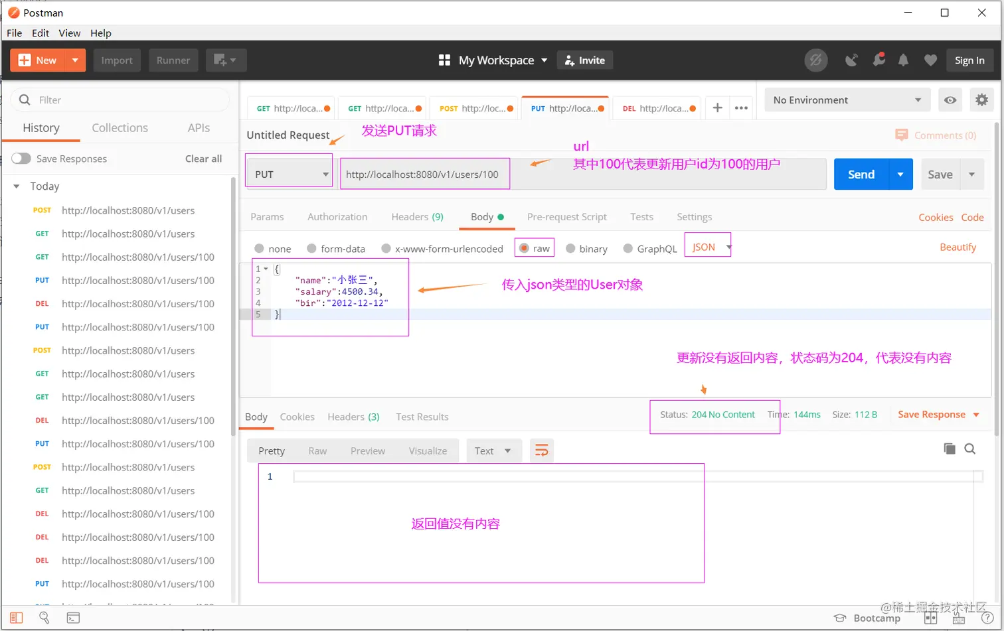Viewport: 1004px width, 631px height.
Task: Open the new window icon button
Action: [226, 60]
